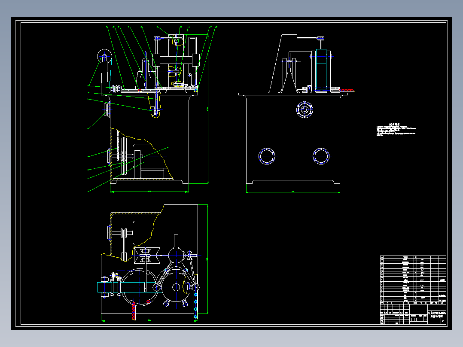Select the drawing title text in title block
Image resolution: width=463 pixels, height=347 pixels.
[x=437, y=314]
